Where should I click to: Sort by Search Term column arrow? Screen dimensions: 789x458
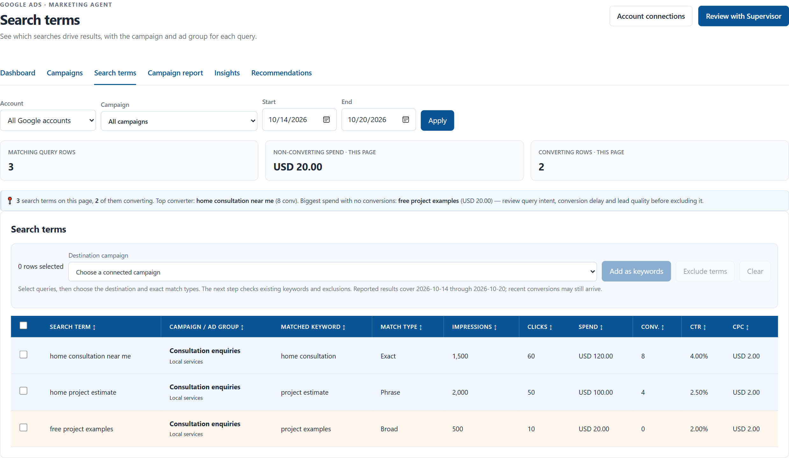pyautogui.click(x=94, y=327)
